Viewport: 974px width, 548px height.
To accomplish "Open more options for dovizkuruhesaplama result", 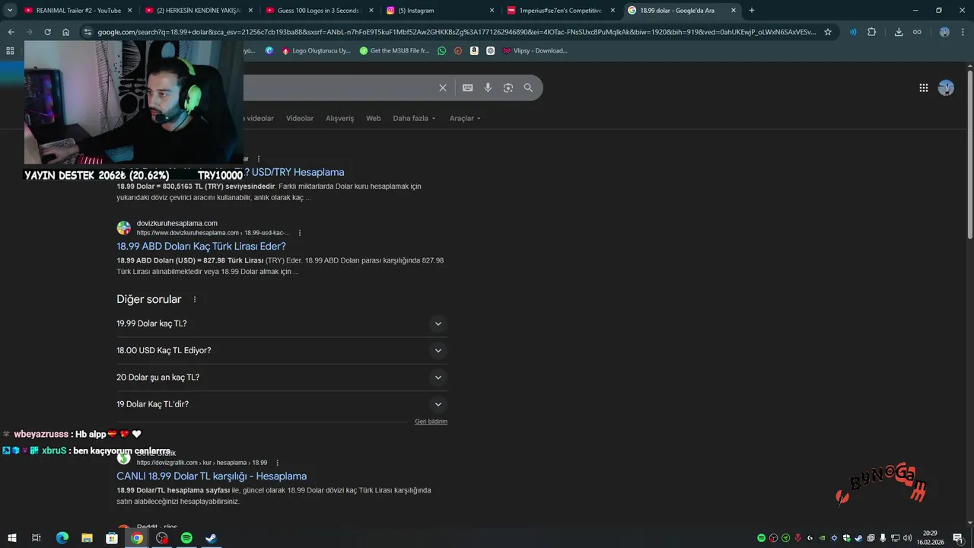I will (300, 233).
